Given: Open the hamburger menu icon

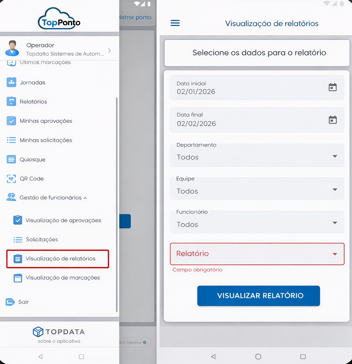Looking at the screenshot, I should pos(175,23).
